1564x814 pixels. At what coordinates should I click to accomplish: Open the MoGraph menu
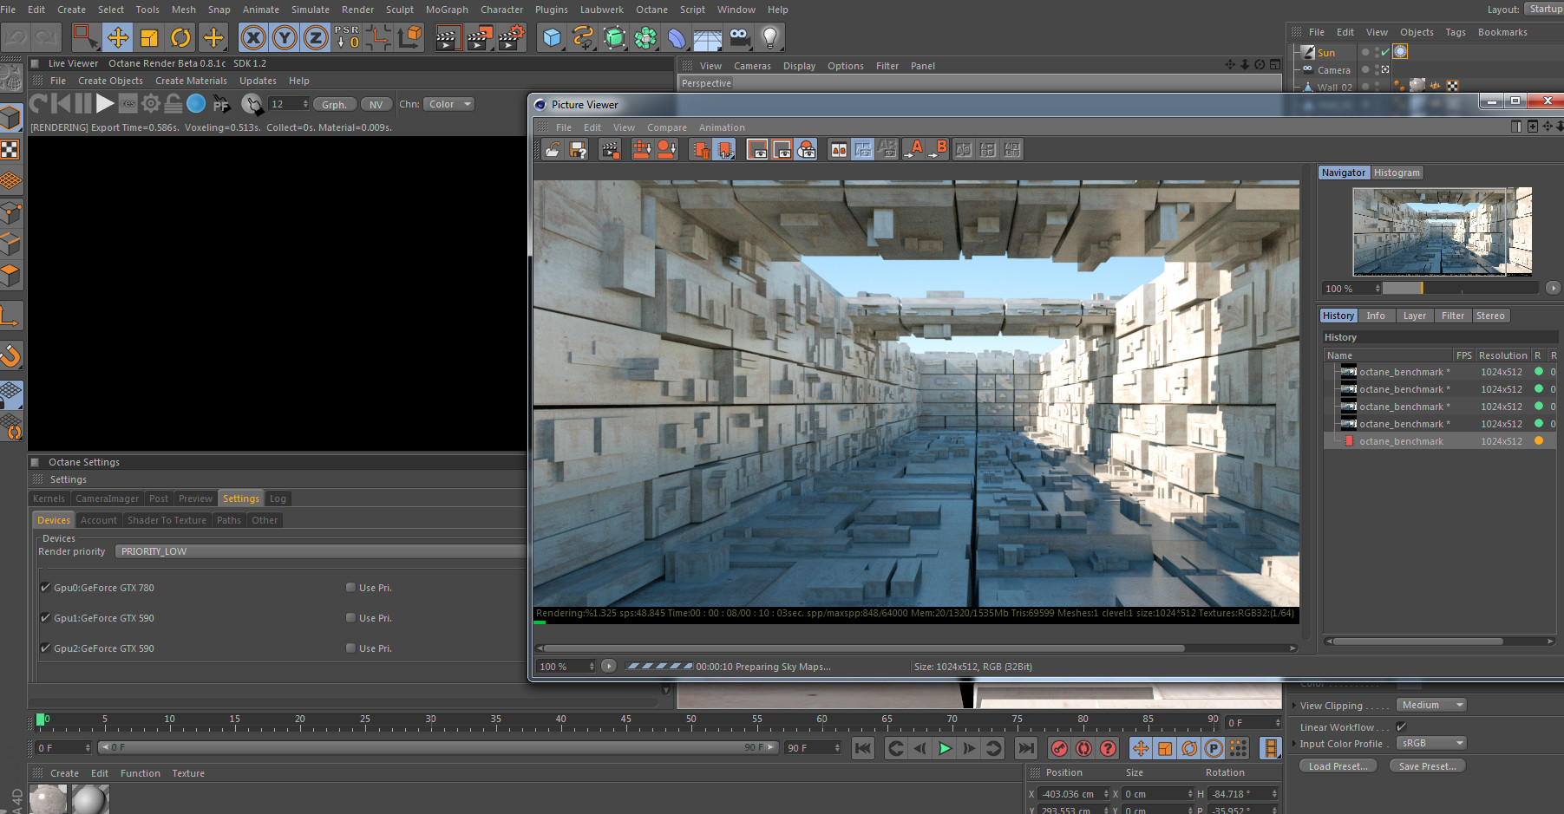(x=447, y=10)
